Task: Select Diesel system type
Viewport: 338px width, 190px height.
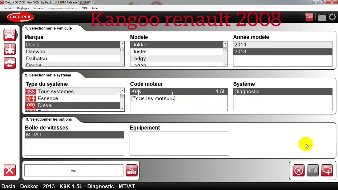Action: (x=73, y=105)
